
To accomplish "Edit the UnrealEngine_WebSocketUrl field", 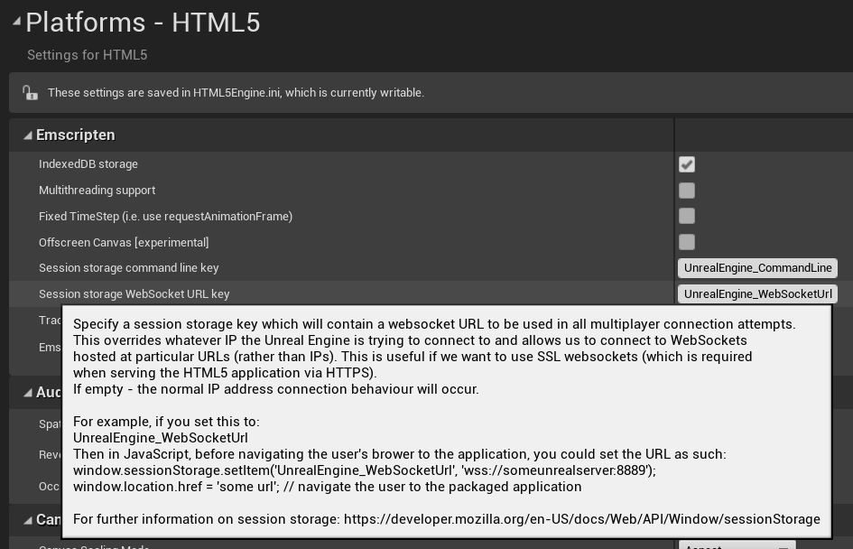I will (757, 293).
